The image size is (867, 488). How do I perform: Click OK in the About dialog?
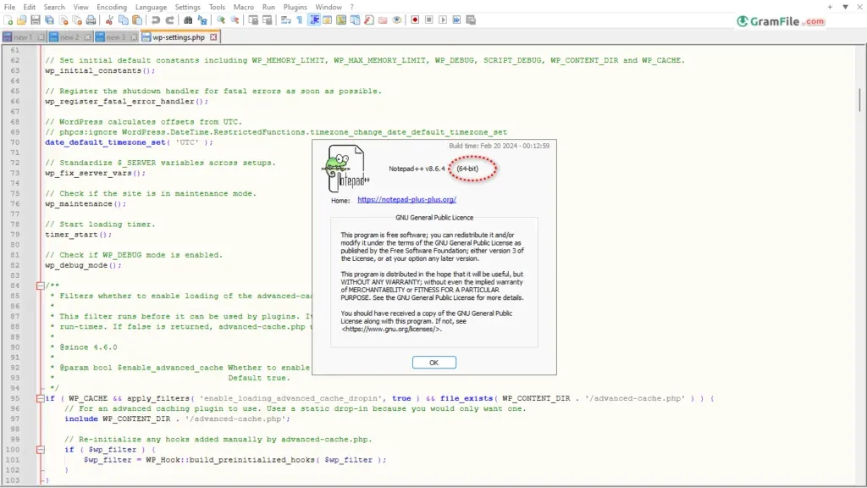click(x=434, y=363)
